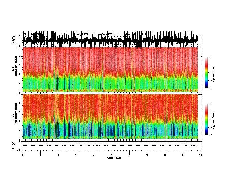The image size is (226, 174).
Task: Click the '-7' label on ch.2 color scale
Action: (211, 135)
